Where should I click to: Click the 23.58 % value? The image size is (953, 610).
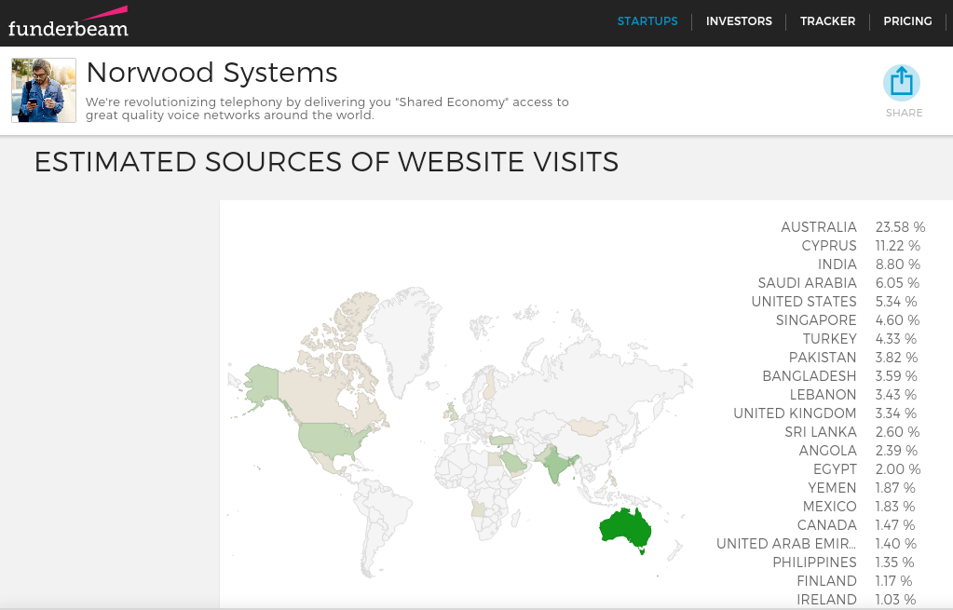(900, 227)
